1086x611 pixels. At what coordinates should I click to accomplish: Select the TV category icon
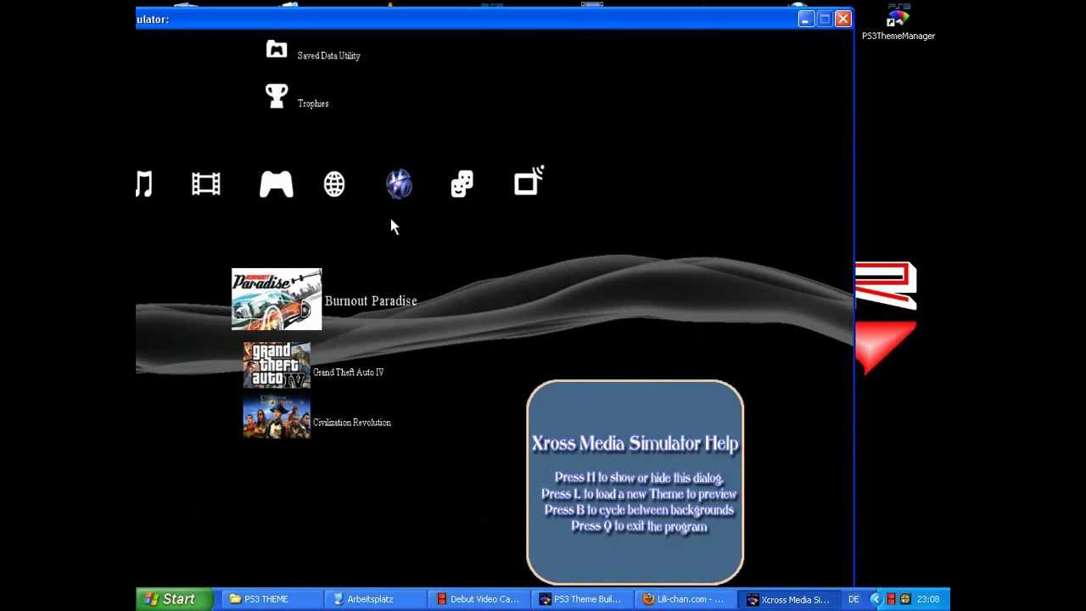(x=529, y=182)
